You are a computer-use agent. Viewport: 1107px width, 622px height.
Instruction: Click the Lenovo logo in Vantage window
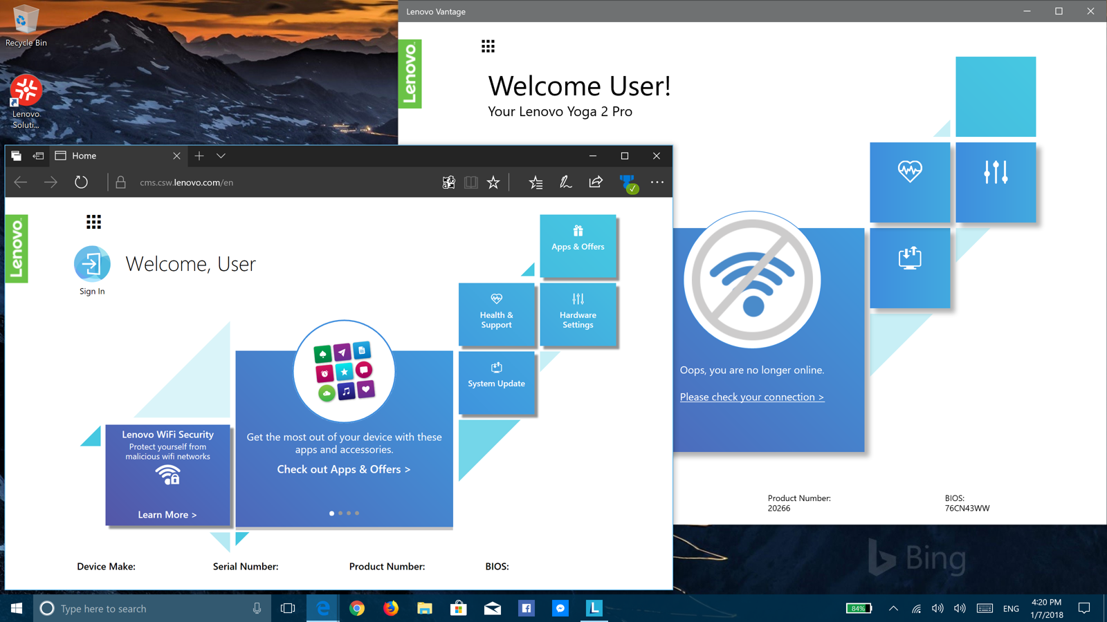(410, 74)
